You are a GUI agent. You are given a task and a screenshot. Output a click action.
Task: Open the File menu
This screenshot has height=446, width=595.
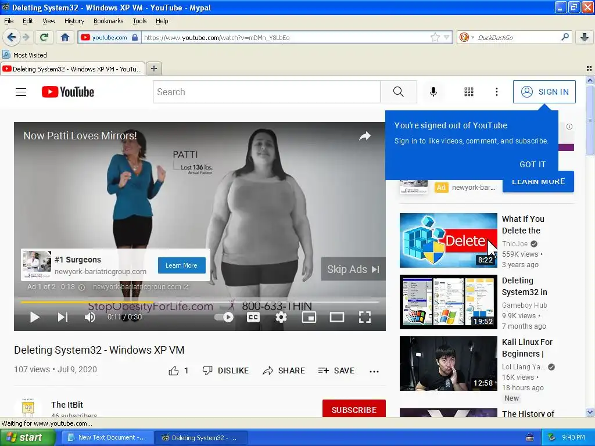9,21
